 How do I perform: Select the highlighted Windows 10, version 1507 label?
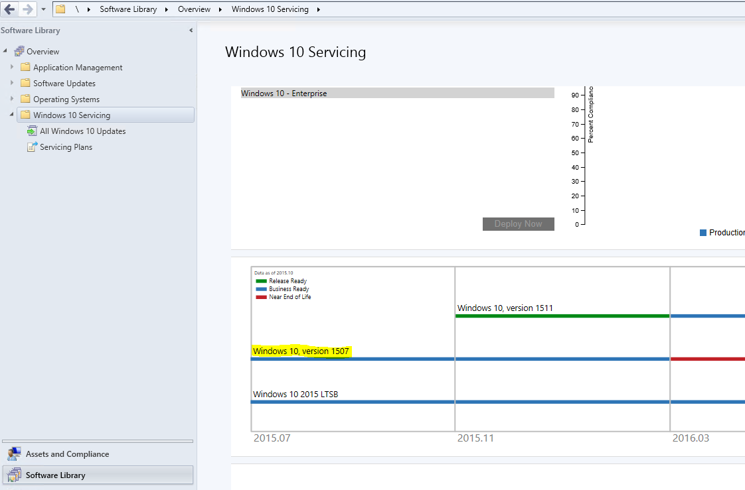301,351
